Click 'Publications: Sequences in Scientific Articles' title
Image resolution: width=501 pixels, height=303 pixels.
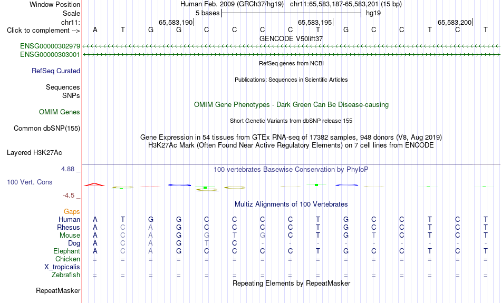pos(291,80)
